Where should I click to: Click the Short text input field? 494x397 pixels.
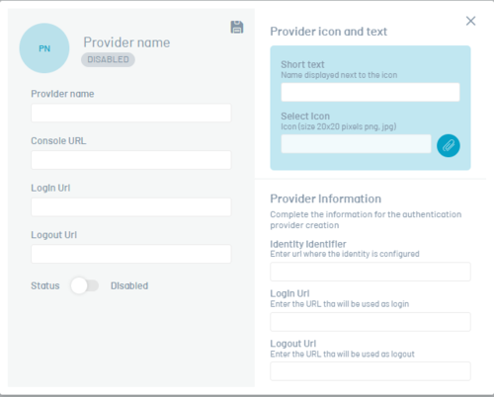370,92
